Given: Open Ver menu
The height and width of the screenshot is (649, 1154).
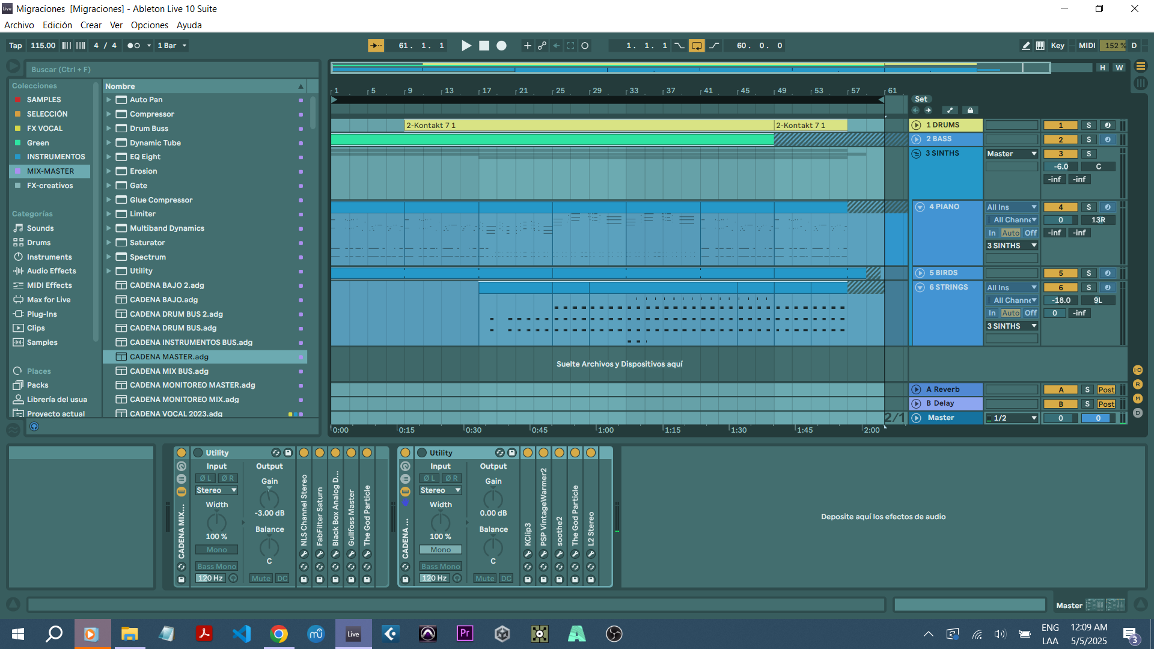Looking at the screenshot, I should click(x=116, y=25).
